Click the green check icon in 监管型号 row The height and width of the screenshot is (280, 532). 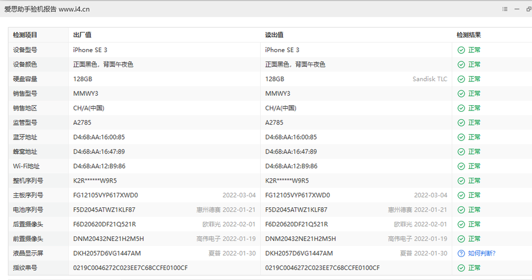click(461, 123)
